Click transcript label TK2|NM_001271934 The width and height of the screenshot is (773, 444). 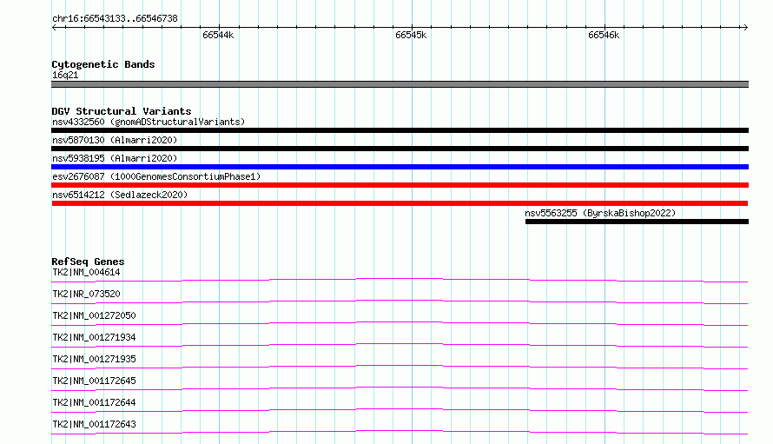click(x=94, y=337)
